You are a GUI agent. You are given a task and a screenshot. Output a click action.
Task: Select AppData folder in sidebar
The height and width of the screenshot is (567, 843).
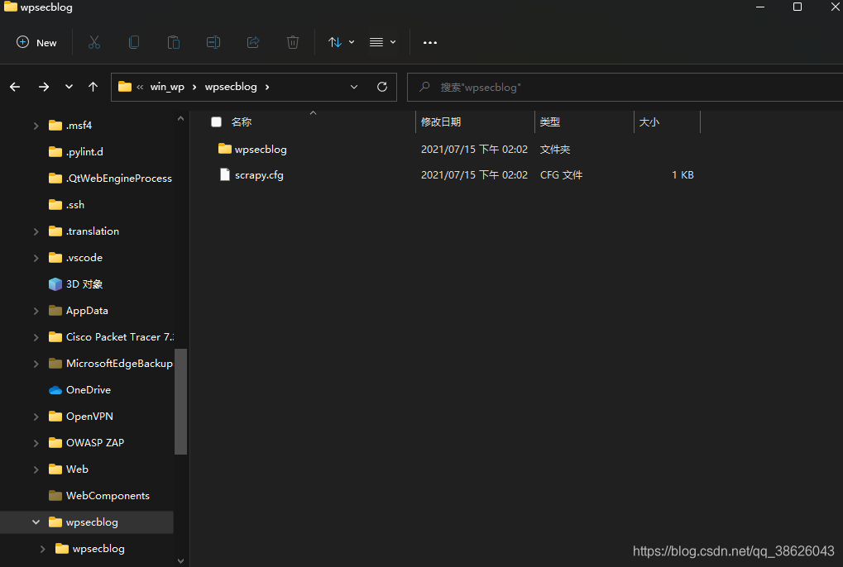click(87, 310)
